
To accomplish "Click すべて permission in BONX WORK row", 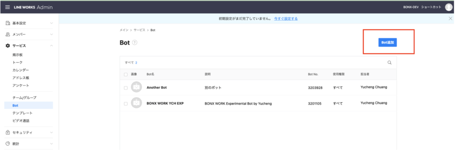I will (338, 103).
